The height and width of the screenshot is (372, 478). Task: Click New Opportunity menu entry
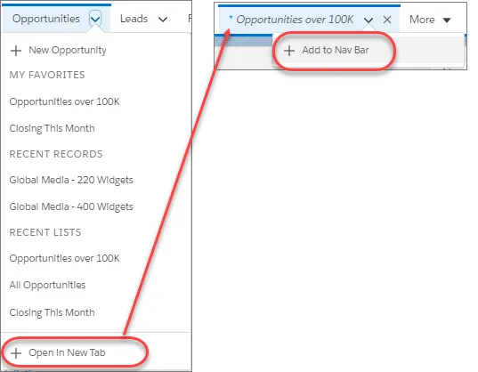pyautogui.click(x=67, y=50)
